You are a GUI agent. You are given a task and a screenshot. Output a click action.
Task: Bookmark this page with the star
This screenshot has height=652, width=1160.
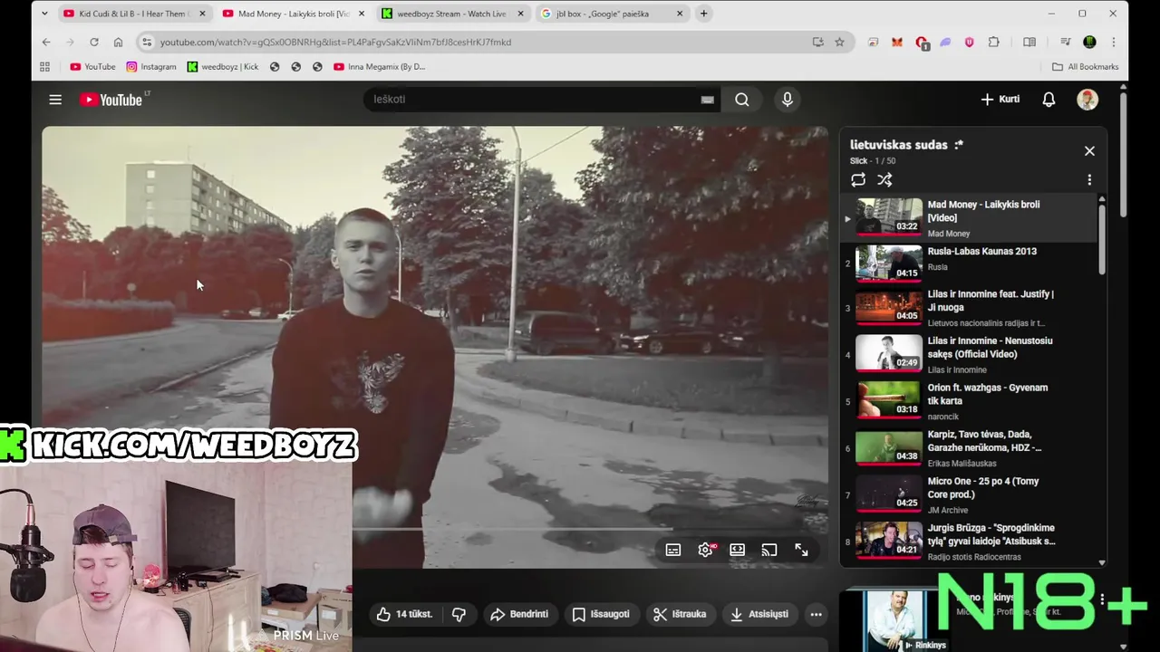click(x=840, y=42)
